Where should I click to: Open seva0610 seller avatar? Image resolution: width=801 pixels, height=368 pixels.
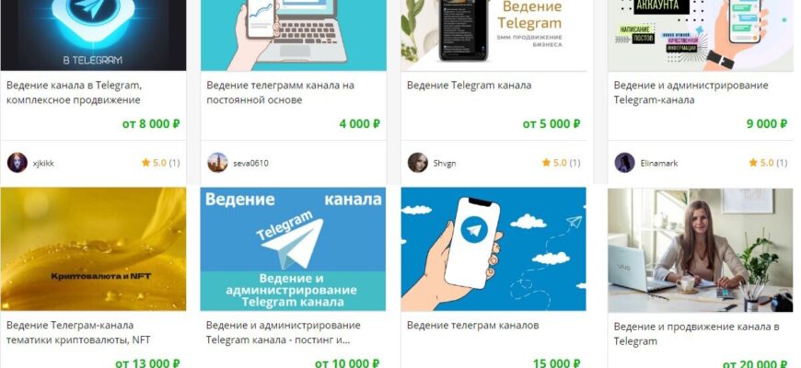[217, 163]
